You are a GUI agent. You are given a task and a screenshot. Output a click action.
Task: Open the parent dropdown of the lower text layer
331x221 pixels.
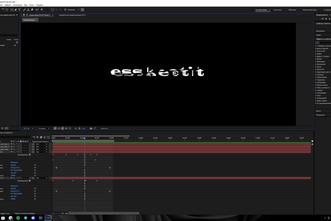pyautogui.click(x=41, y=178)
